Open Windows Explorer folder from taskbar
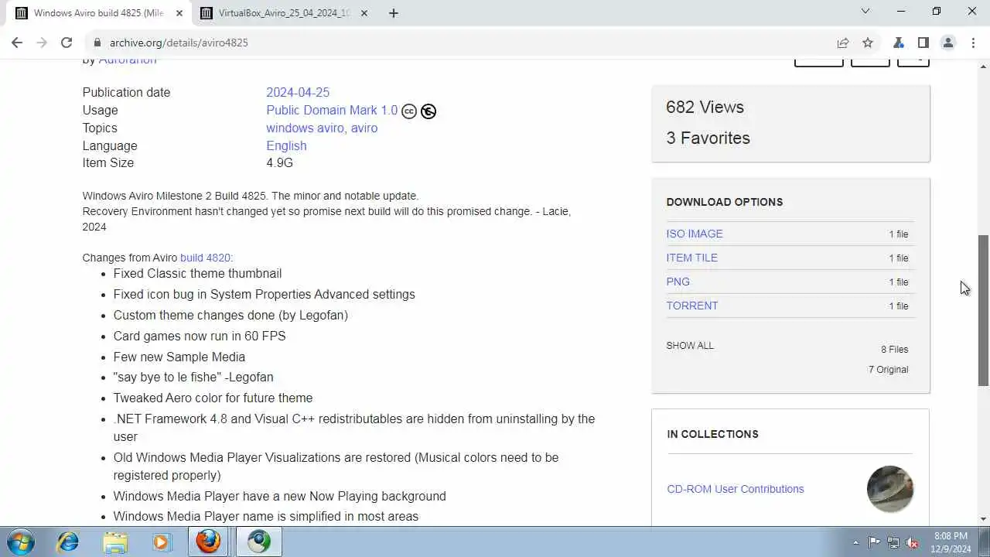The image size is (990, 557). pos(114,542)
